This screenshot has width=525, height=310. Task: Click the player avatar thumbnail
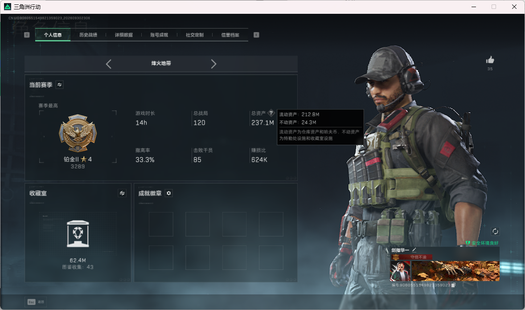point(400,271)
